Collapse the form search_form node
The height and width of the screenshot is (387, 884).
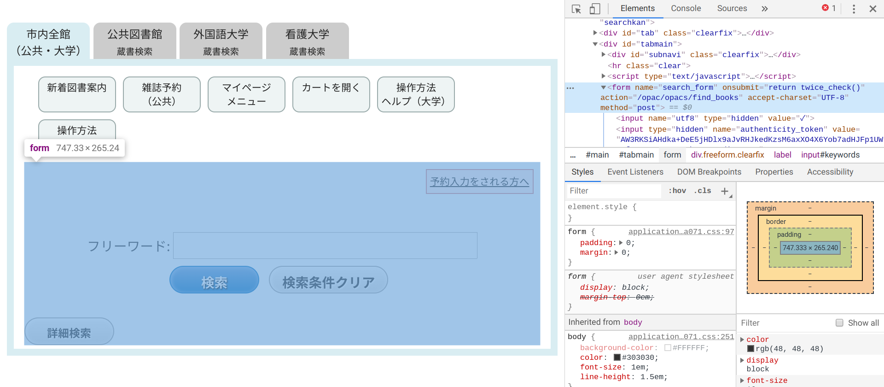(x=604, y=87)
